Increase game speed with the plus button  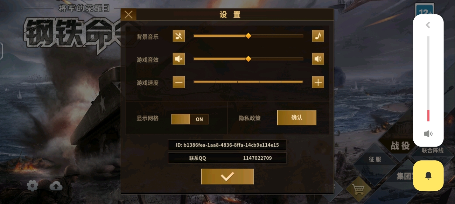point(318,82)
